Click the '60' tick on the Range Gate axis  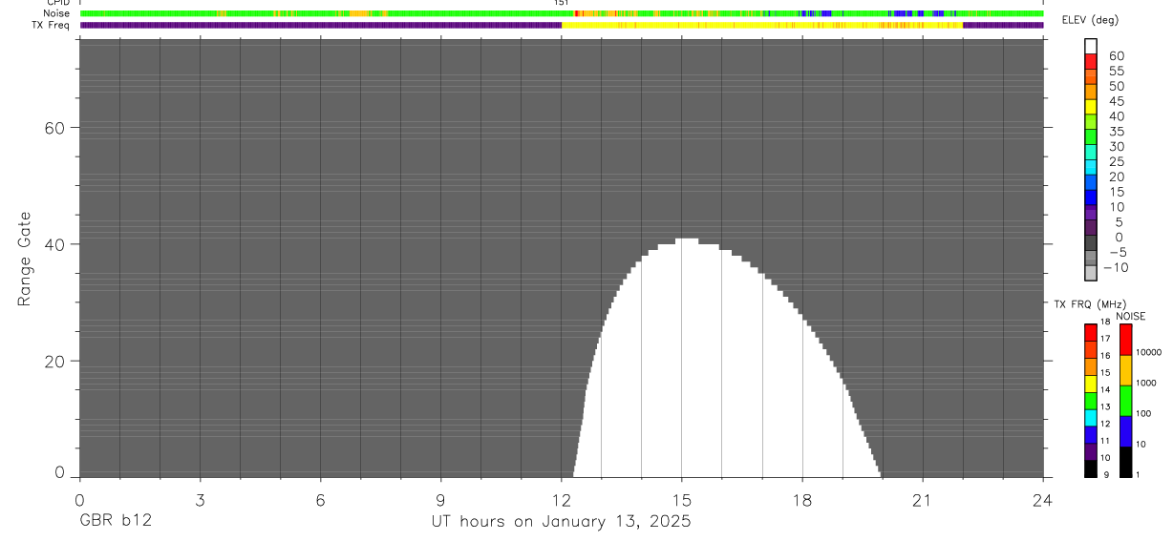pyautogui.click(x=56, y=128)
